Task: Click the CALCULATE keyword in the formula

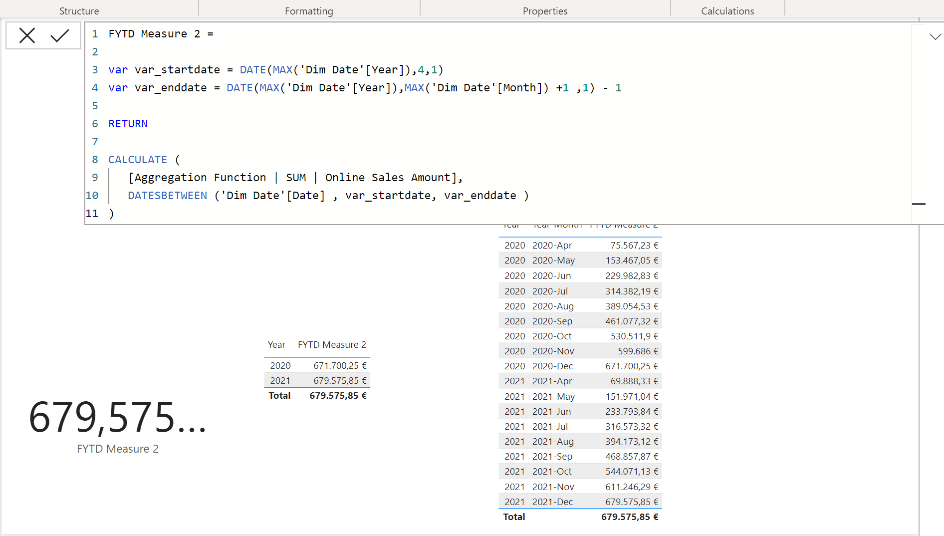Action: point(138,160)
